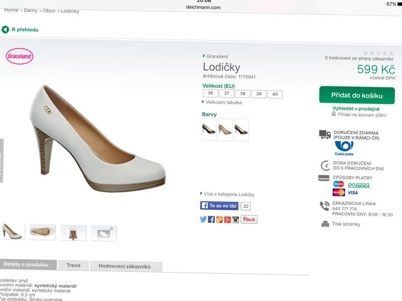Viewport: 402px width, 301px height.
Task: Select shoe size 36
Action: pos(210,94)
